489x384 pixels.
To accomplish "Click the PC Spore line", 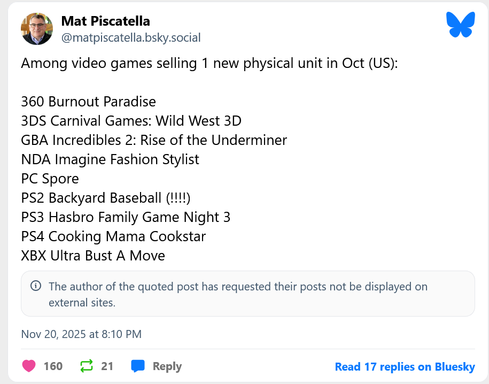I will click(x=50, y=179).
